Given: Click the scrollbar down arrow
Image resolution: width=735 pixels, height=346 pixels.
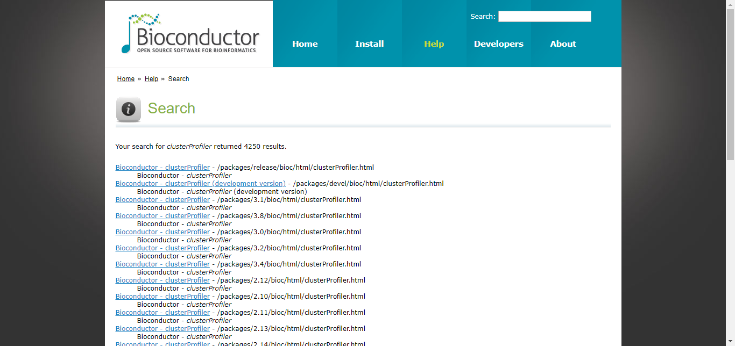Looking at the screenshot, I should click(731, 342).
